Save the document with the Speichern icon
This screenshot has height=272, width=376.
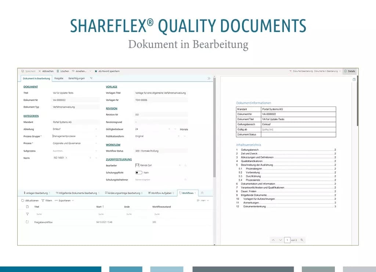[x=23, y=71]
